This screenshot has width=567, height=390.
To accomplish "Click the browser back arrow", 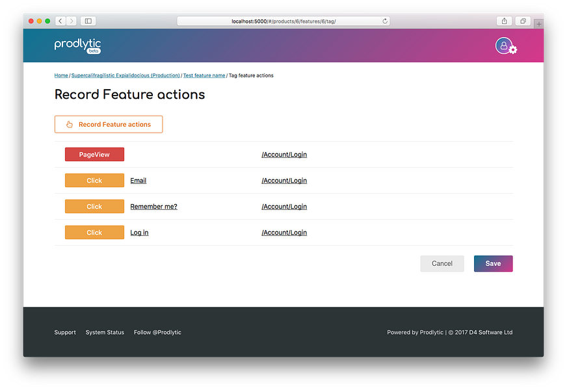I will click(60, 21).
